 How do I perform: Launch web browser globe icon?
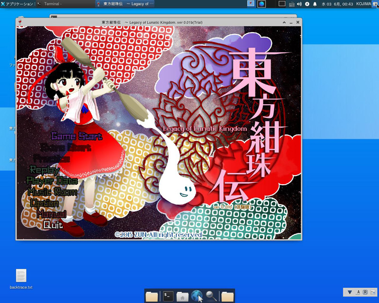point(197,296)
